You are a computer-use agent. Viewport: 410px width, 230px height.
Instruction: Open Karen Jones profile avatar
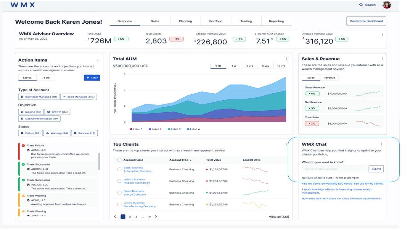click(x=387, y=5)
